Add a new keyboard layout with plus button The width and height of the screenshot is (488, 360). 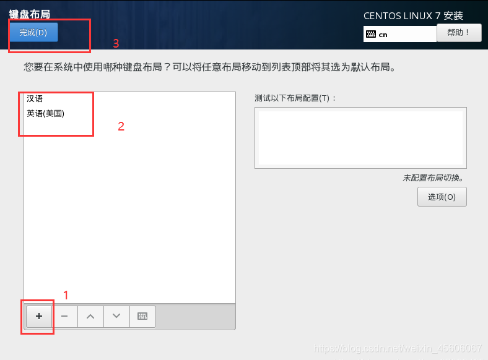point(39,317)
